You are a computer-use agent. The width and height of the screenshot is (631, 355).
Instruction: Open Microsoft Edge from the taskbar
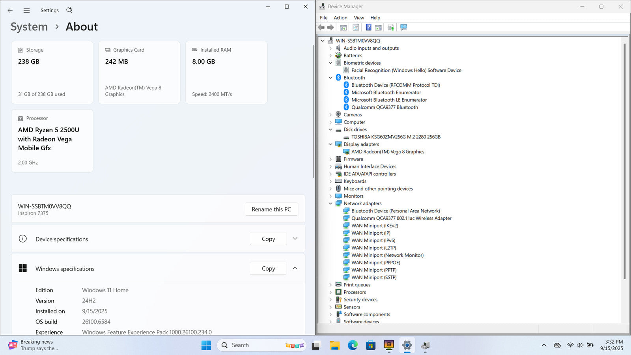pyautogui.click(x=352, y=346)
